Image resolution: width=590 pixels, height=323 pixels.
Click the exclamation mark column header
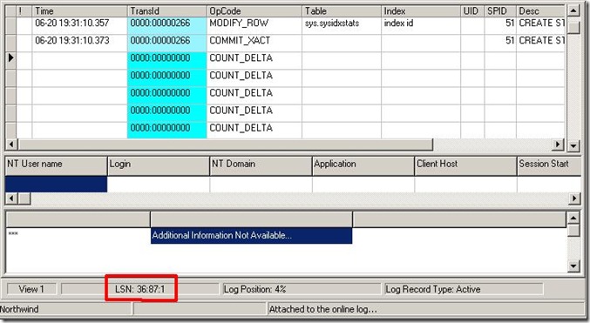[x=24, y=11]
